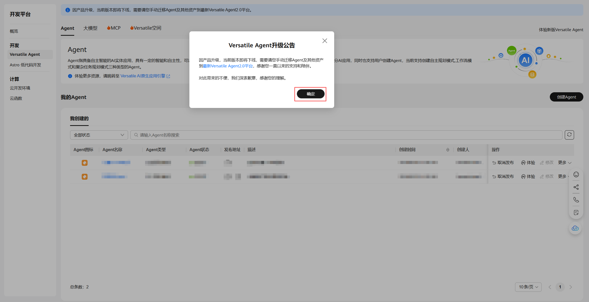Click the 确定 confirm button
Screen dimensions: 589x302
310,94
